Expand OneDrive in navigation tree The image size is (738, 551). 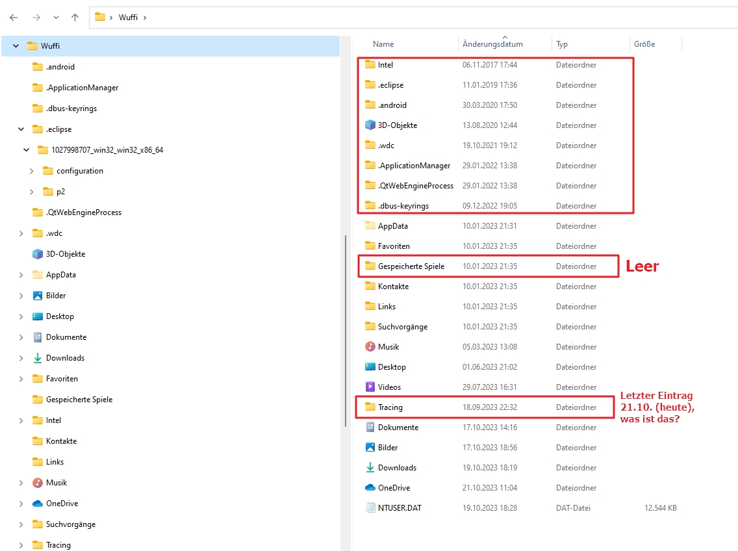tap(21, 504)
